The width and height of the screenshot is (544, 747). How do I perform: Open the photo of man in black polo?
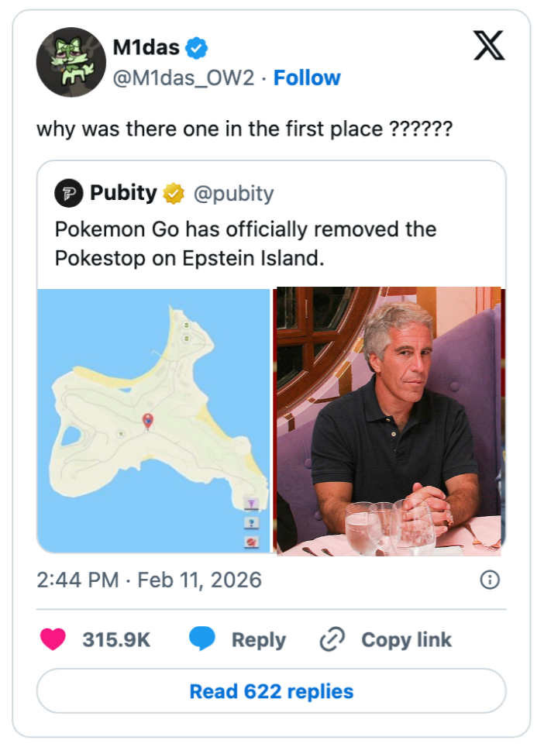coord(389,421)
